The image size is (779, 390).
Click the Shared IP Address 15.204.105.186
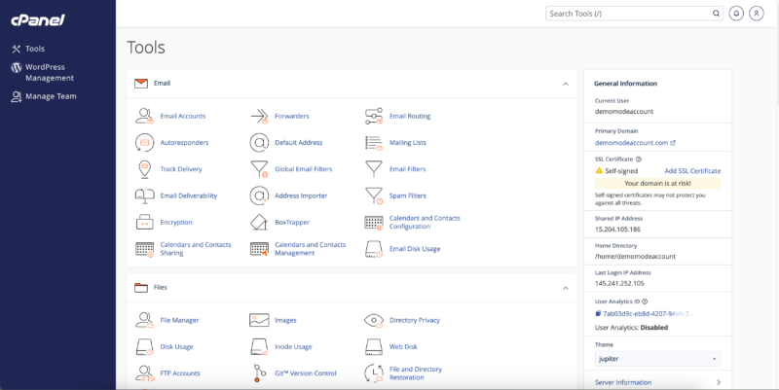pos(617,230)
